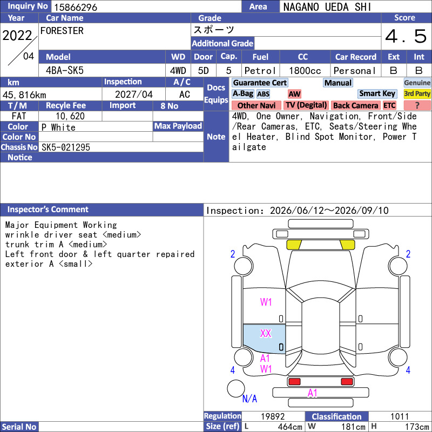Viewport: 432px width, 432px height.
Task: Click the comment line about door and quarter repairs
Action: pos(100,254)
